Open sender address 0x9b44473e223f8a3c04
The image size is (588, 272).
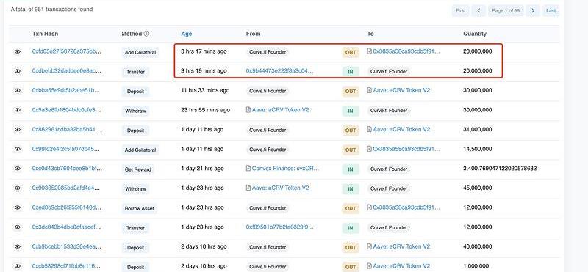coord(279,70)
